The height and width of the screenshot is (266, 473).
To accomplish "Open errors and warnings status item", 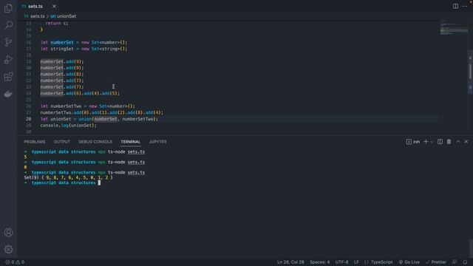I will click(15, 262).
